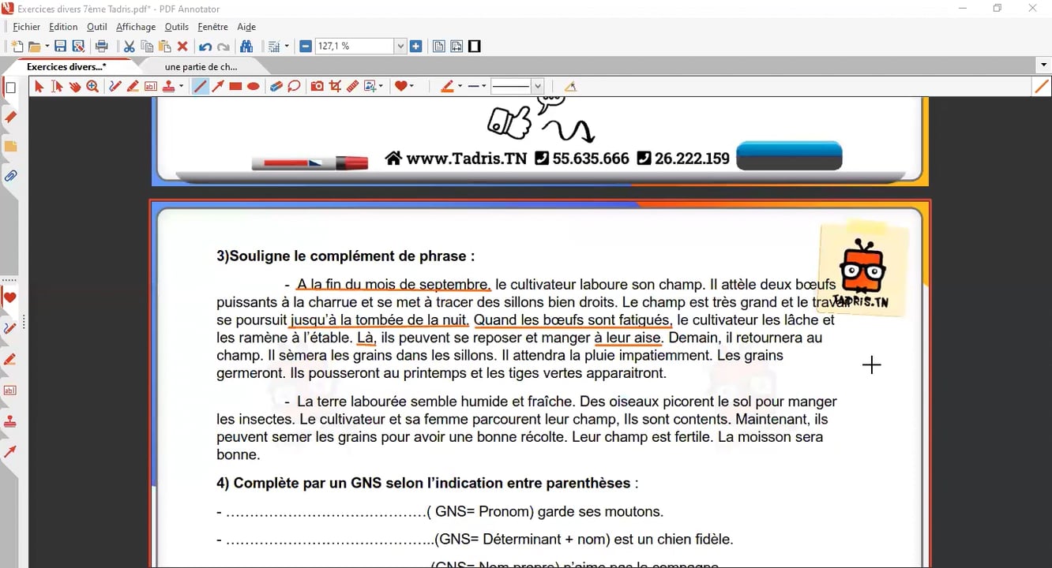The image size is (1052, 568).
Task: Open the Fenêtre menu
Action: pyautogui.click(x=212, y=27)
